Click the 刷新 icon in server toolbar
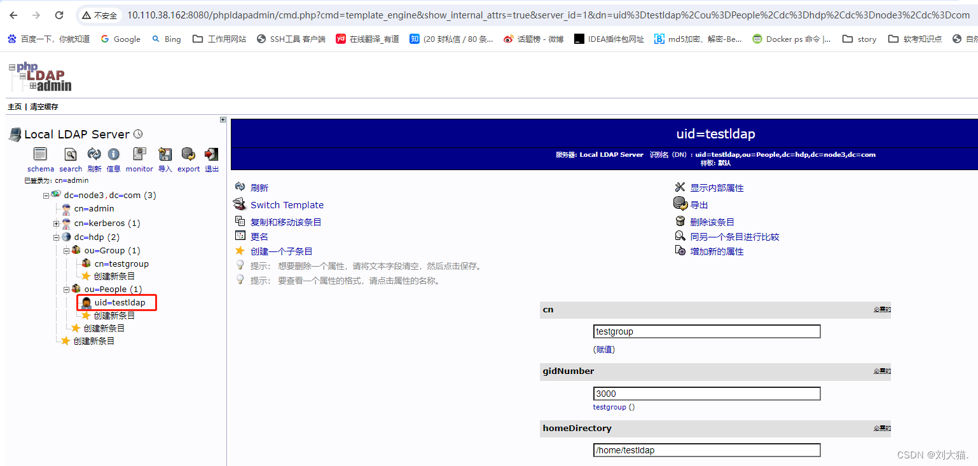The height and width of the screenshot is (466, 978). tap(94, 154)
